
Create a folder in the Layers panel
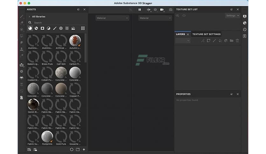click(232, 40)
